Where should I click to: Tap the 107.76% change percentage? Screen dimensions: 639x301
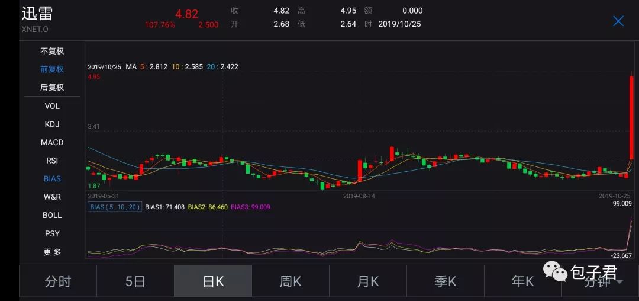pos(160,25)
